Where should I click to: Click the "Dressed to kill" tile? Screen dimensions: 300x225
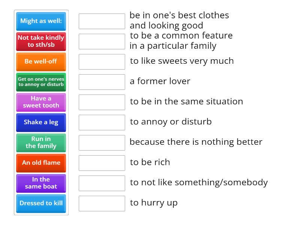coord(41,203)
